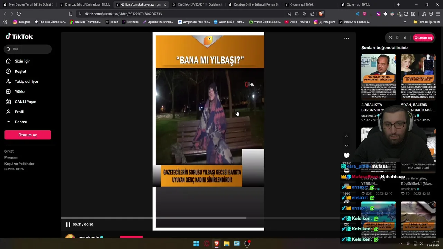
Task: Click the translate page icon
Action: point(305,14)
